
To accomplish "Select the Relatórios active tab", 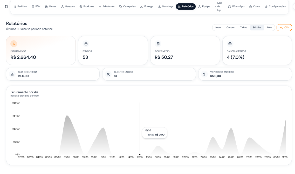I will point(186,7).
